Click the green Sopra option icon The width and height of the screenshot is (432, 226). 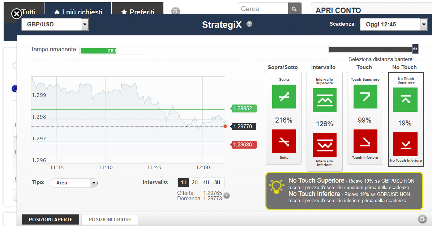[284, 97]
